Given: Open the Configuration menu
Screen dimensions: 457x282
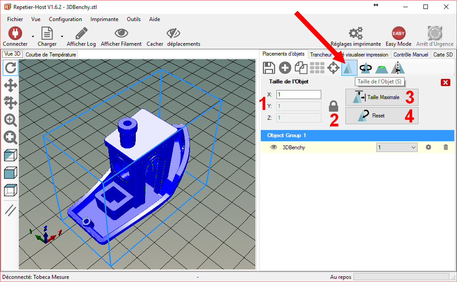Looking at the screenshot, I should coord(65,19).
